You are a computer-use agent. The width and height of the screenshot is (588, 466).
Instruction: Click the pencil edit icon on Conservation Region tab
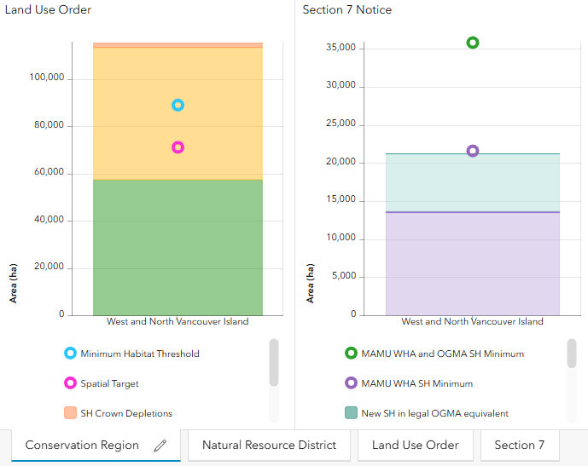pos(160,446)
